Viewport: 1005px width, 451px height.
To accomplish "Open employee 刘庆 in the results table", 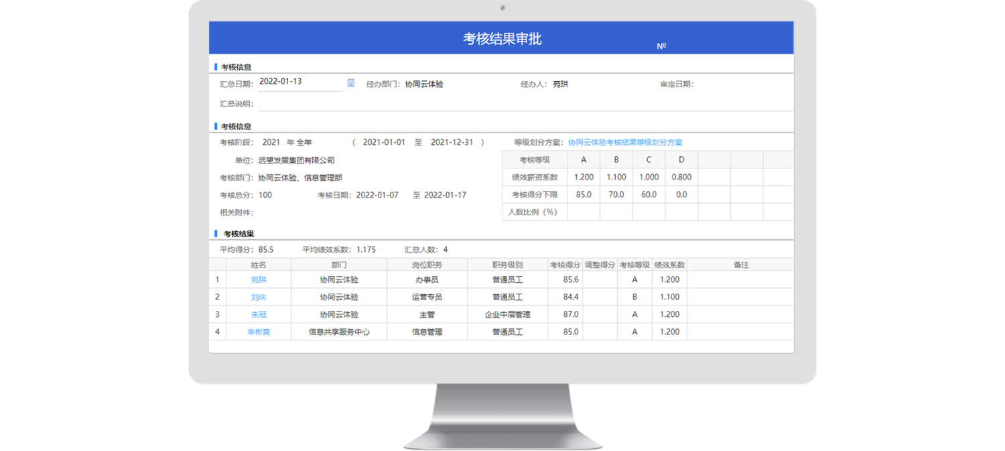I will [259, 298].
